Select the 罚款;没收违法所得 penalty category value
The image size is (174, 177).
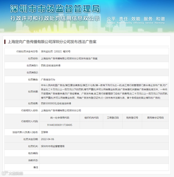point(51,65)
